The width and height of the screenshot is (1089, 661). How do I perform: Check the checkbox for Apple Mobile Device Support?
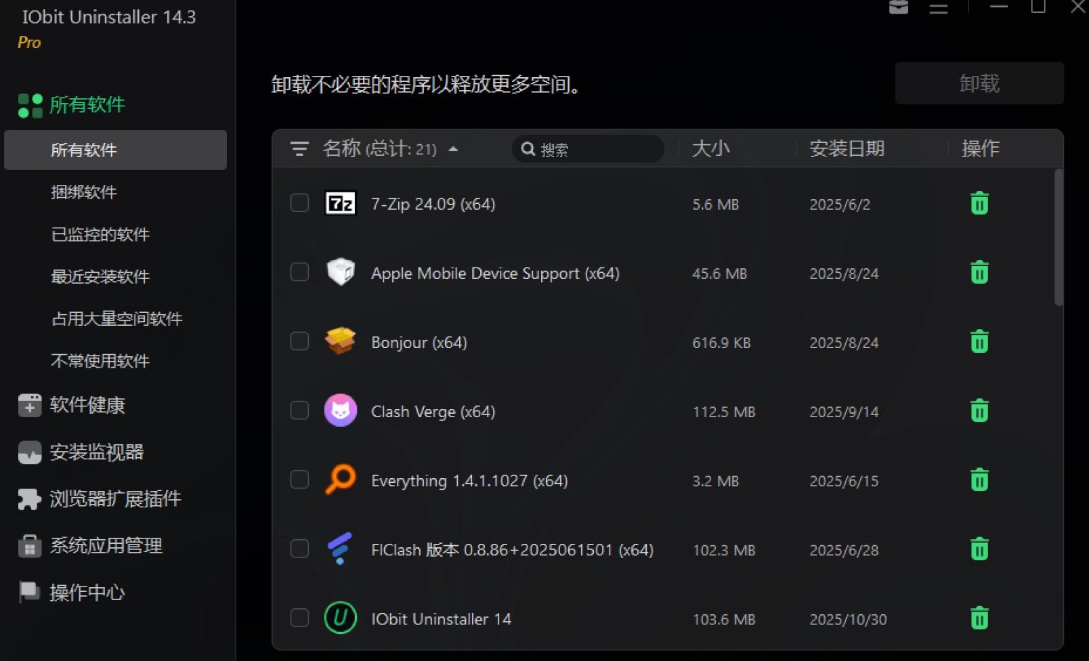(299, 272)
